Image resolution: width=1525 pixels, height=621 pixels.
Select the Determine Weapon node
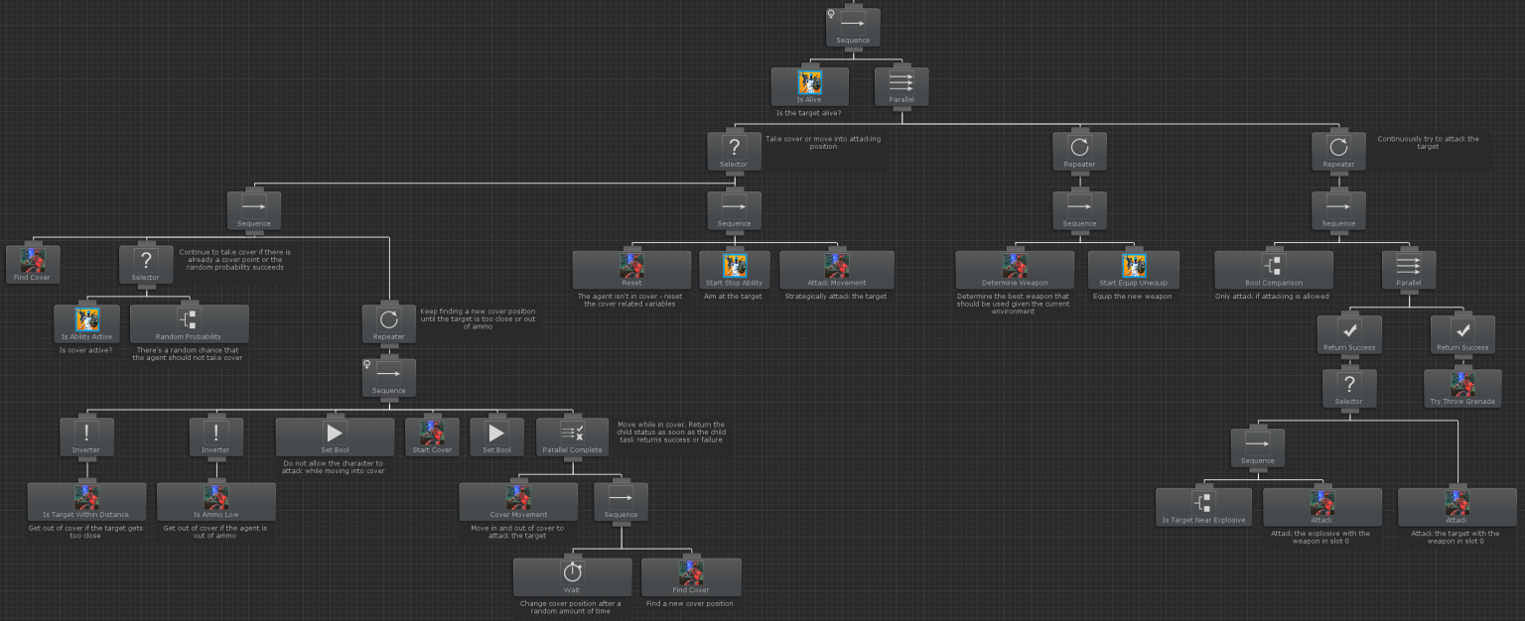click(x=1015, y=270)
